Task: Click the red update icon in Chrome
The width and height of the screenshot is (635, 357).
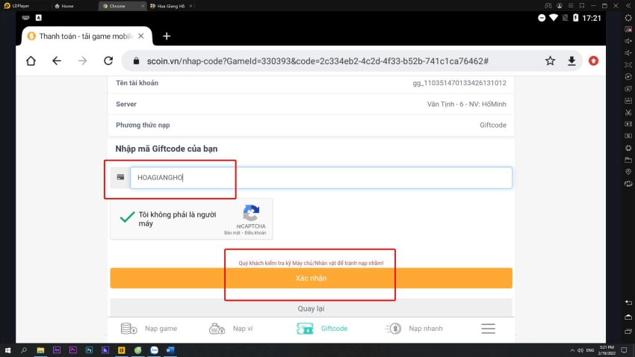Action: point(593,61)
